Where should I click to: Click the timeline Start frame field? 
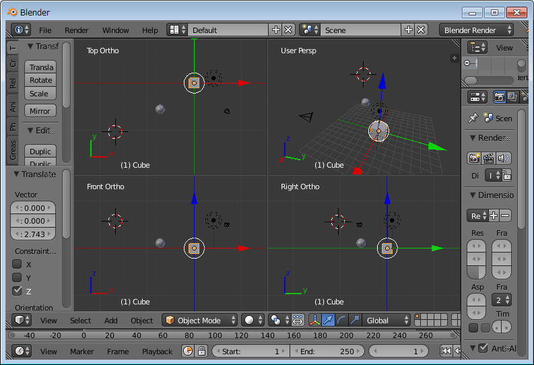[x=251, y=351]
